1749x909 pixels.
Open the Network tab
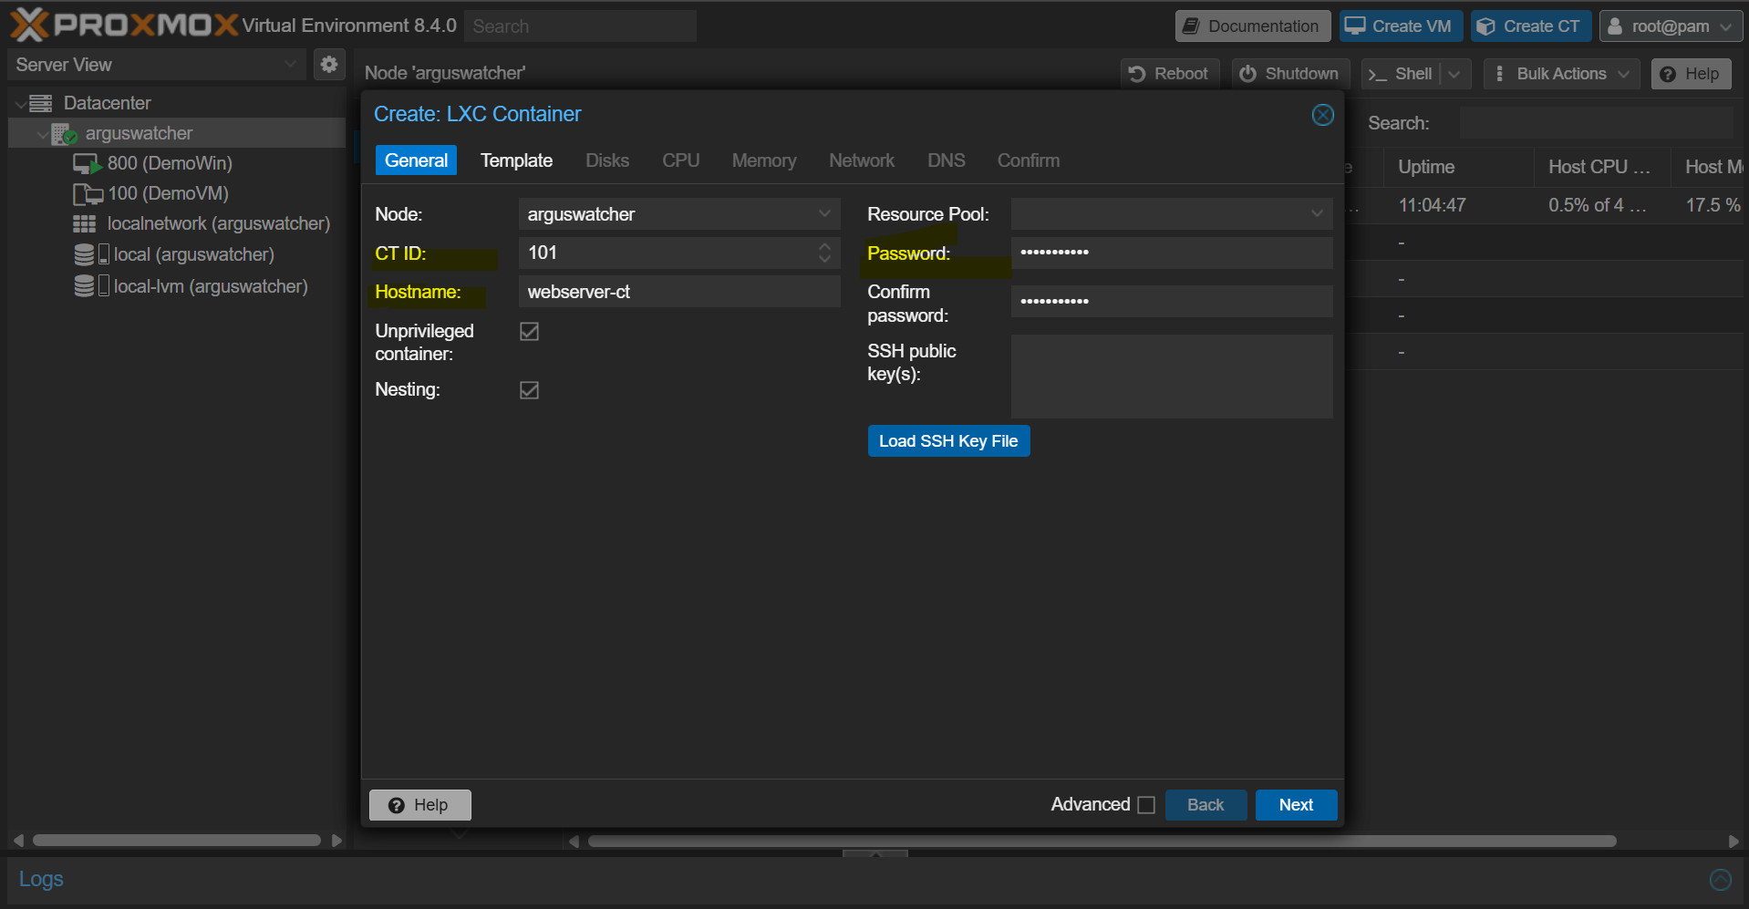pyautogui.click(x=862, y=160)
